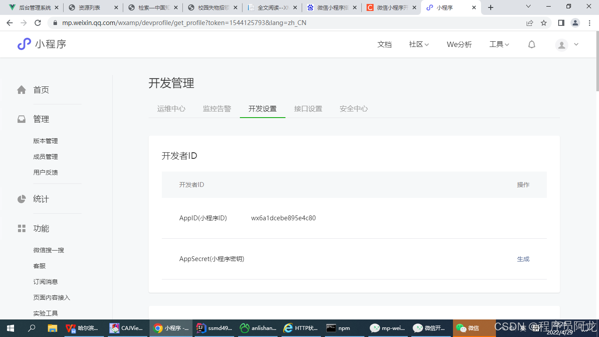
Task: Open 页面内容接入 in the sidebar
Action: 52,298
